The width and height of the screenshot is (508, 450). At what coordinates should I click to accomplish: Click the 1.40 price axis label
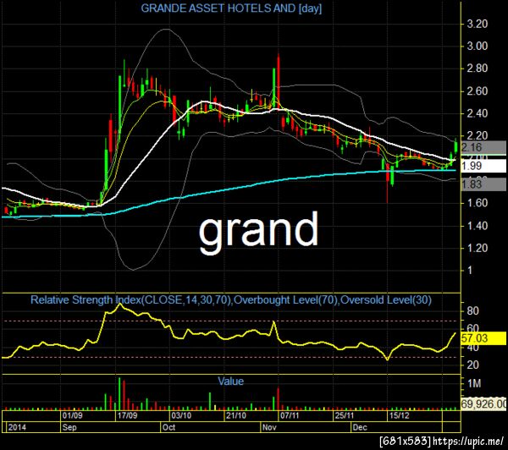477,226
